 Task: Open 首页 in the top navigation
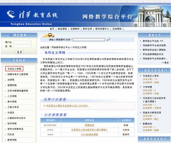click(52, 29)
